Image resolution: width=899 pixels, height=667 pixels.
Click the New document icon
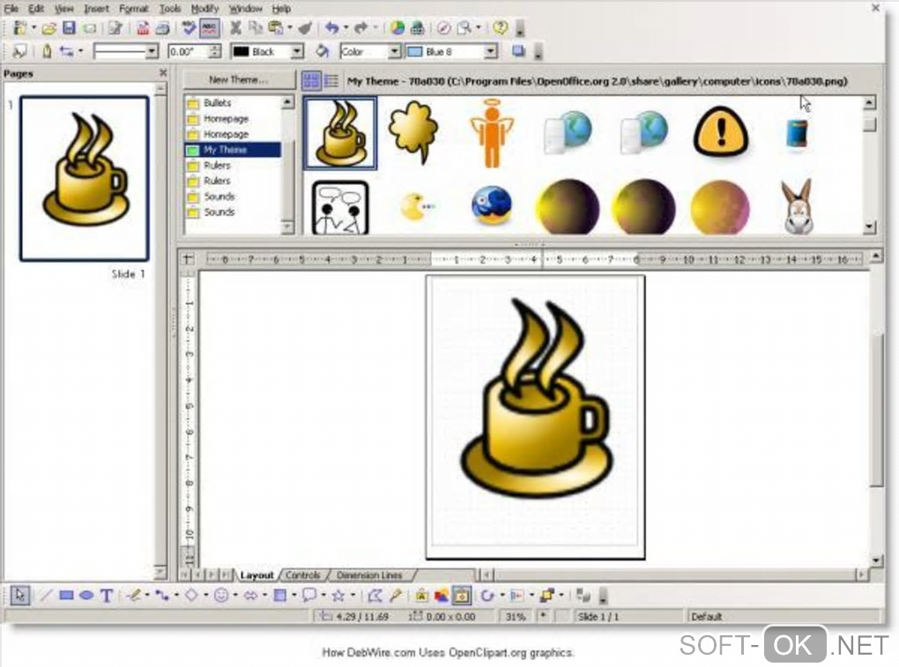click(20, 27)
